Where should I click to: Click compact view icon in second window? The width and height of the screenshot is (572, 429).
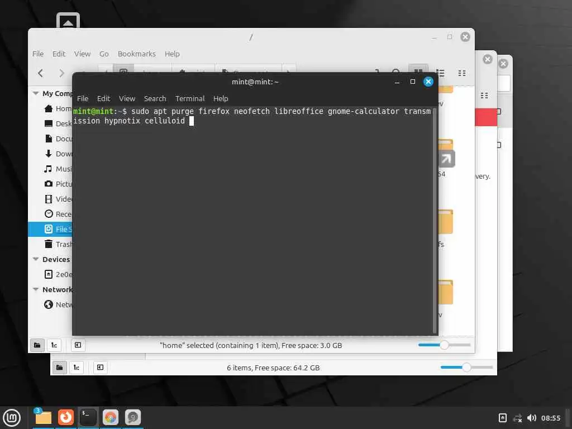(x=484, y=96)
